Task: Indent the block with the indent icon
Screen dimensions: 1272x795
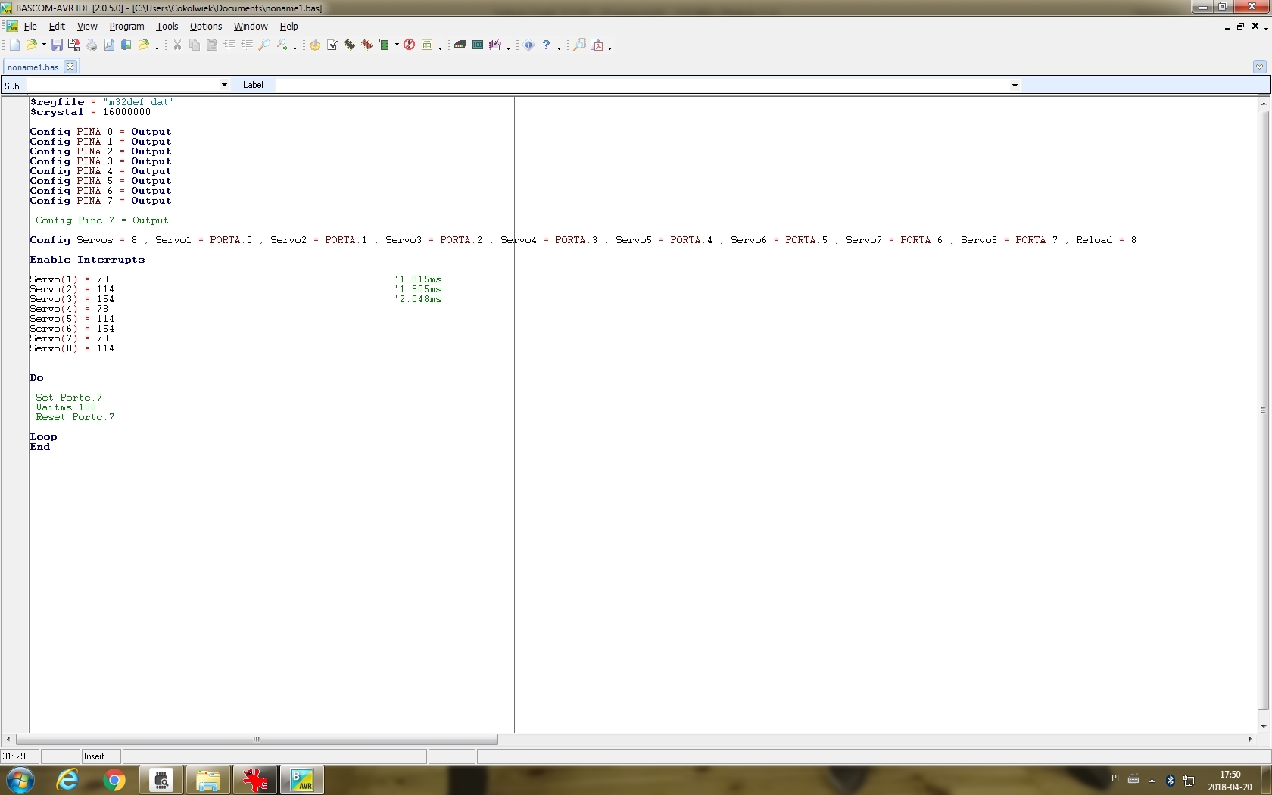Action: (229, 45)
